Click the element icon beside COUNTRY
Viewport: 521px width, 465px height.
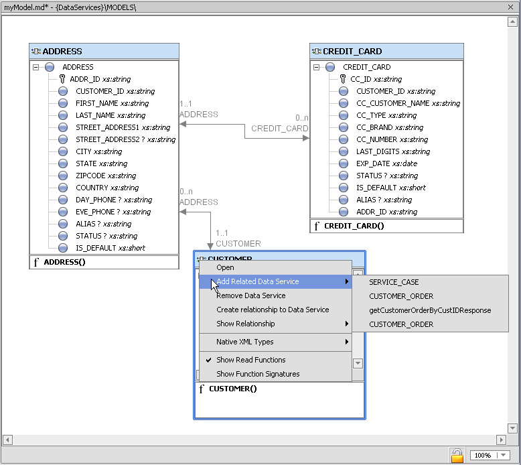click(63, 188)
